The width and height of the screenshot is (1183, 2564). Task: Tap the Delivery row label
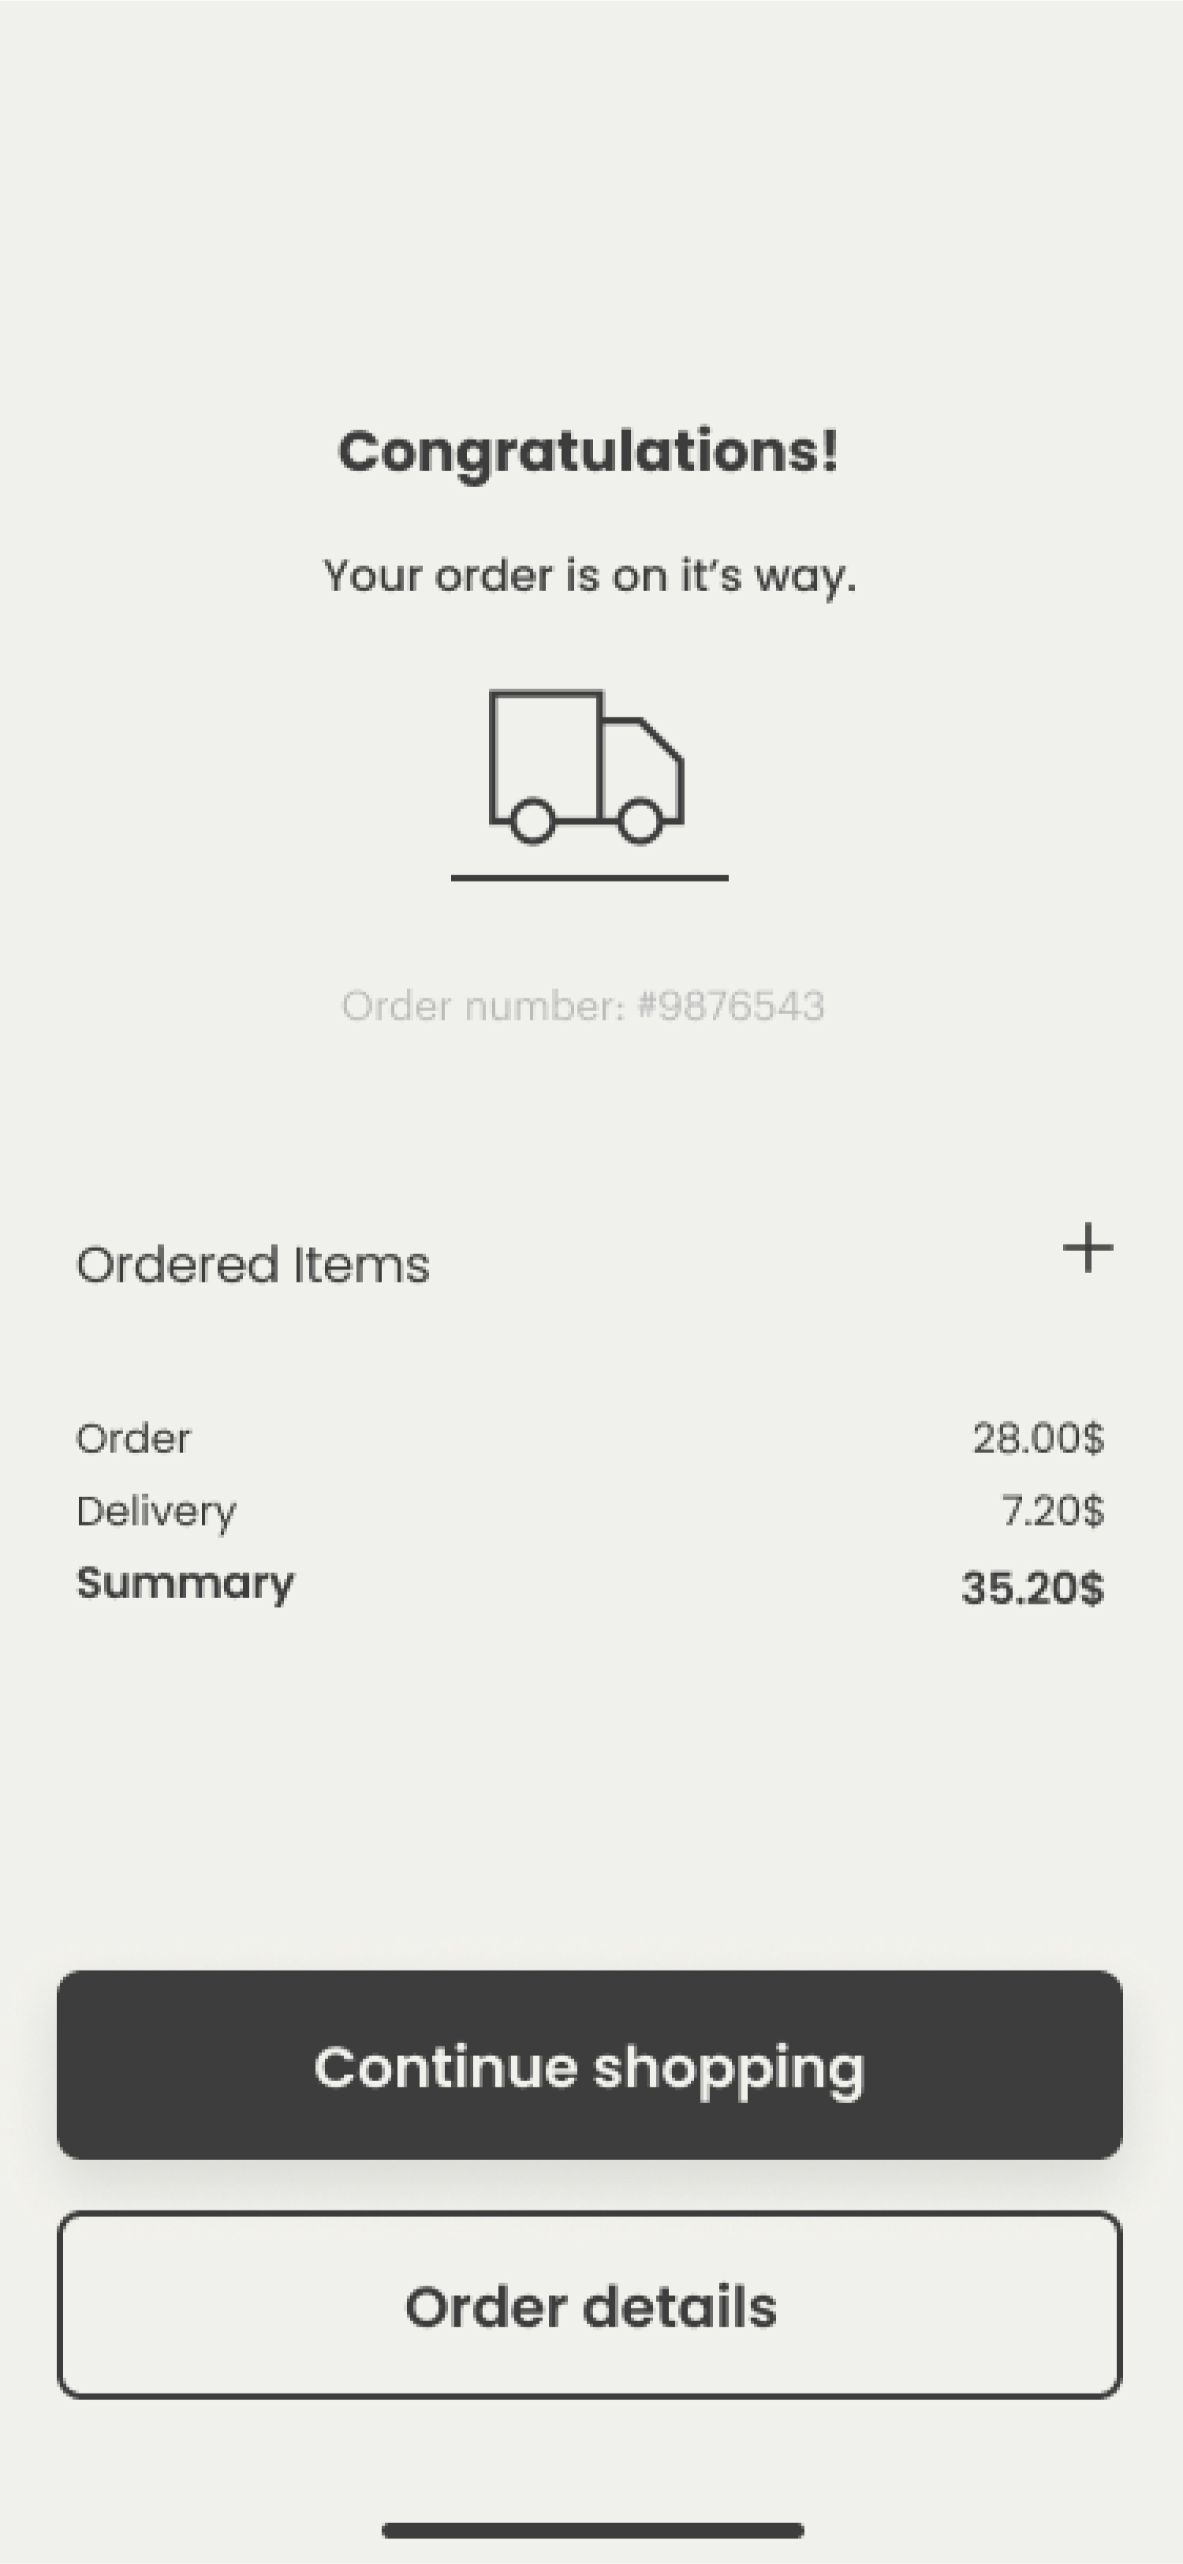pos(156,1512)
